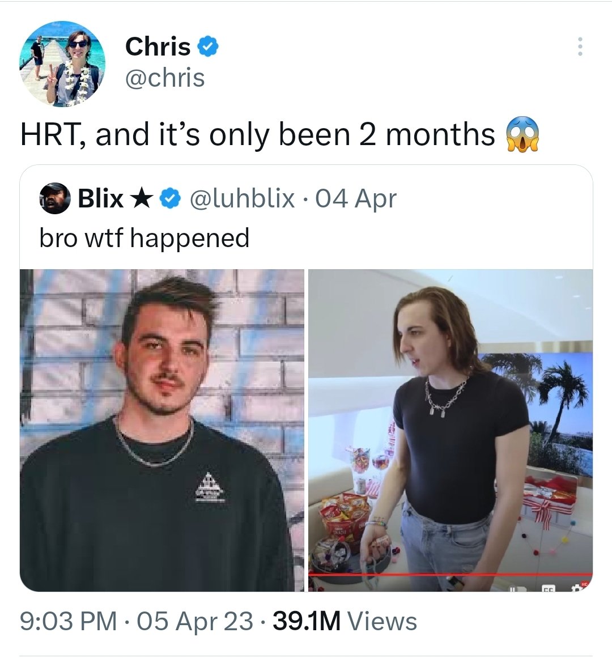This screenshot has width=612, height=658.
Task: Open Blix's small profile avatar
Action: (54, 198)
